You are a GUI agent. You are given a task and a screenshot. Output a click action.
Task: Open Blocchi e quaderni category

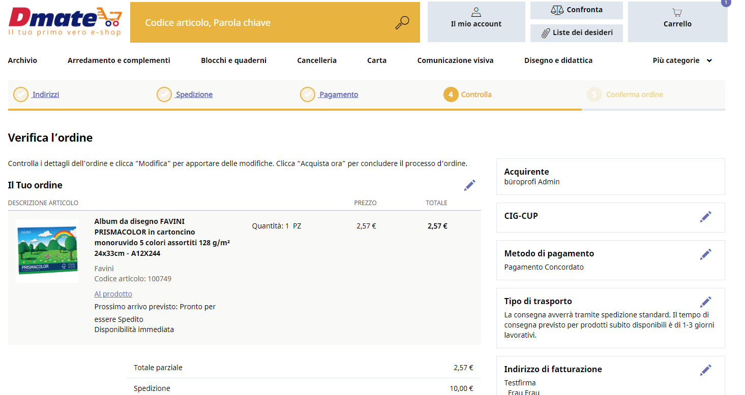click(233, 60)
